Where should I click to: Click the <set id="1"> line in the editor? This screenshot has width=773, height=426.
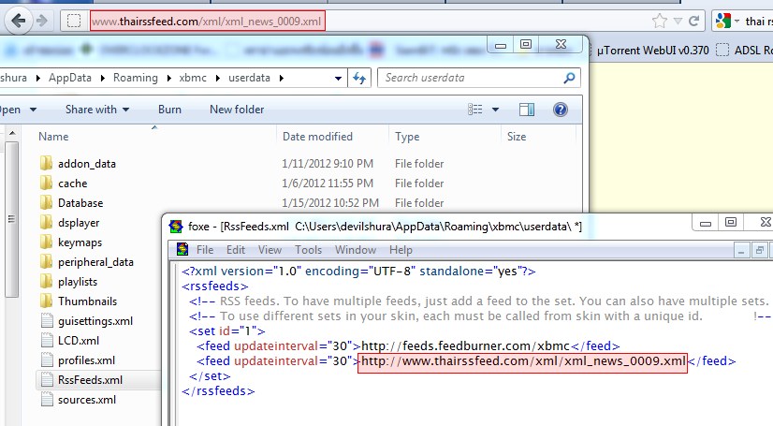point(226,331)
